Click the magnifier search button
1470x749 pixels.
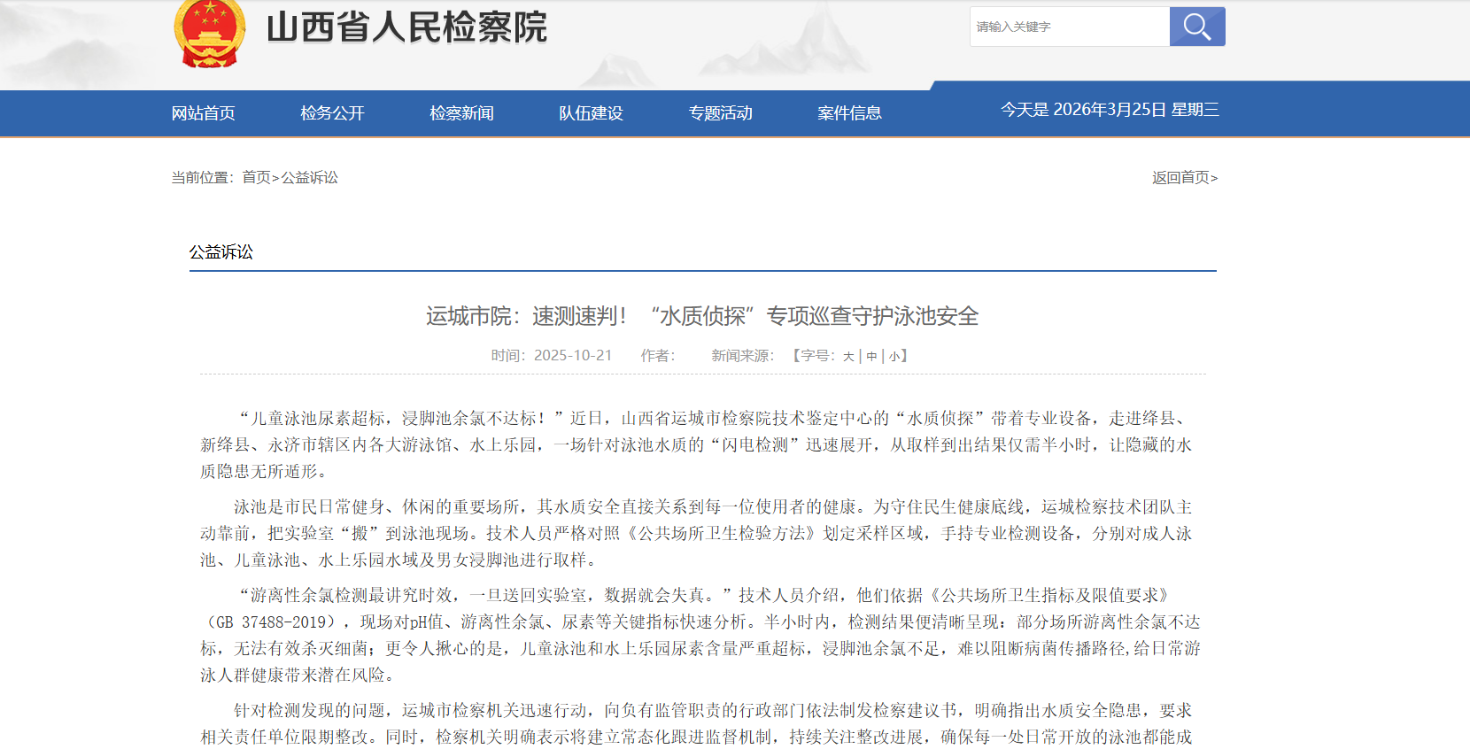pyautogui.click(x=1196, y=27)
